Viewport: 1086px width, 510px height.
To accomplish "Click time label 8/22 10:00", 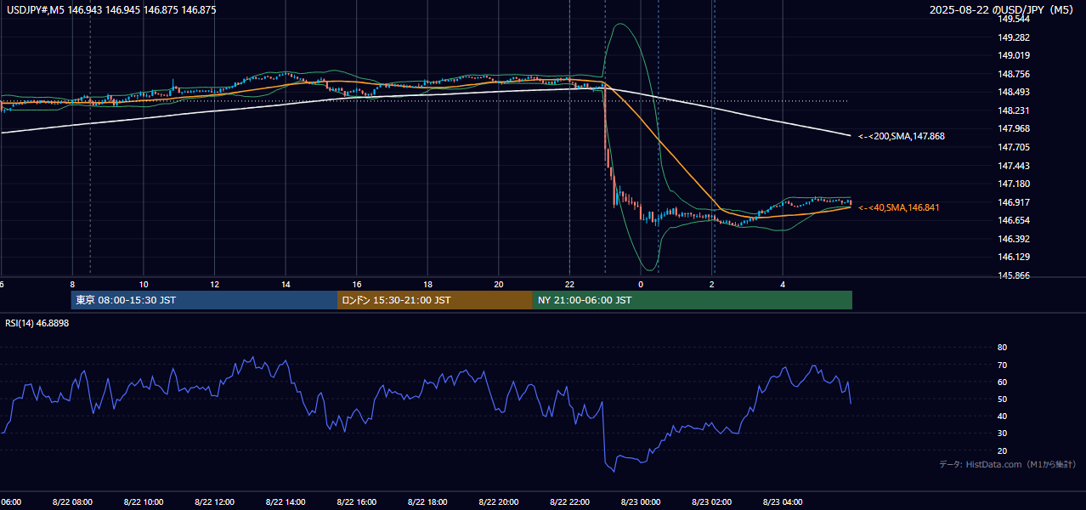I will [x=144, y=502].
